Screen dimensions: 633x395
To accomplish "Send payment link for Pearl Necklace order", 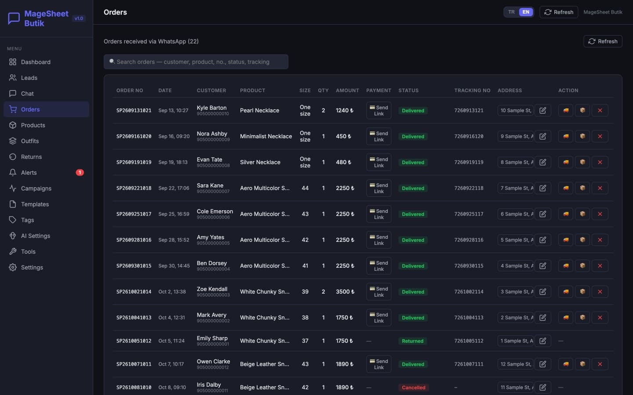I will click(379, 111).
